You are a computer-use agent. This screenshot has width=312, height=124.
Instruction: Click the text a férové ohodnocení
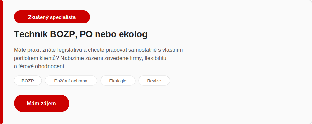[40, 66]
